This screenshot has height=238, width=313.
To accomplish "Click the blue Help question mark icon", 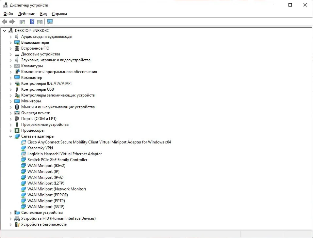I will click(x=32, y=22).
